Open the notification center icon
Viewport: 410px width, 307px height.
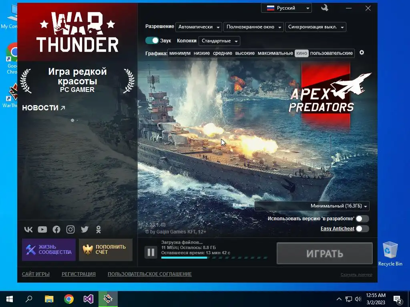pyautogui.click(x=398, y=299)
